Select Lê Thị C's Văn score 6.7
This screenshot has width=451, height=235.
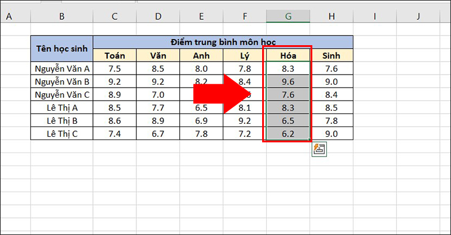coord(158,133)
